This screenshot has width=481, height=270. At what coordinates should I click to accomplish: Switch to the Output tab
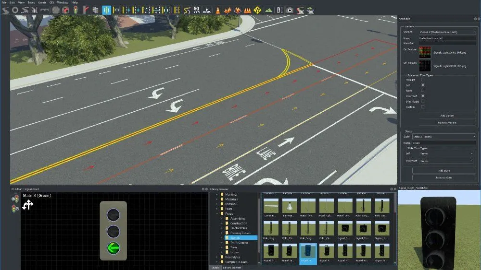pyautogui.click(x=215, y=268)
